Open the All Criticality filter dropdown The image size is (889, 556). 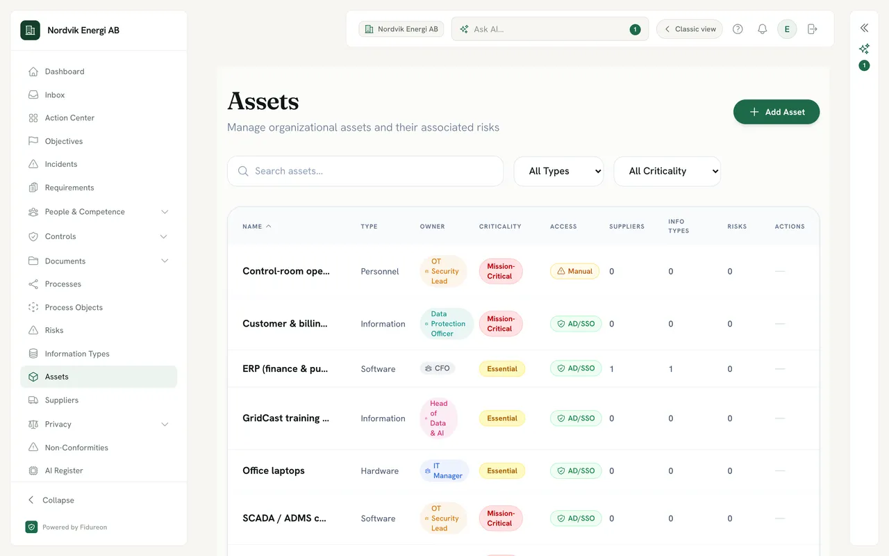tap(667, 171)
